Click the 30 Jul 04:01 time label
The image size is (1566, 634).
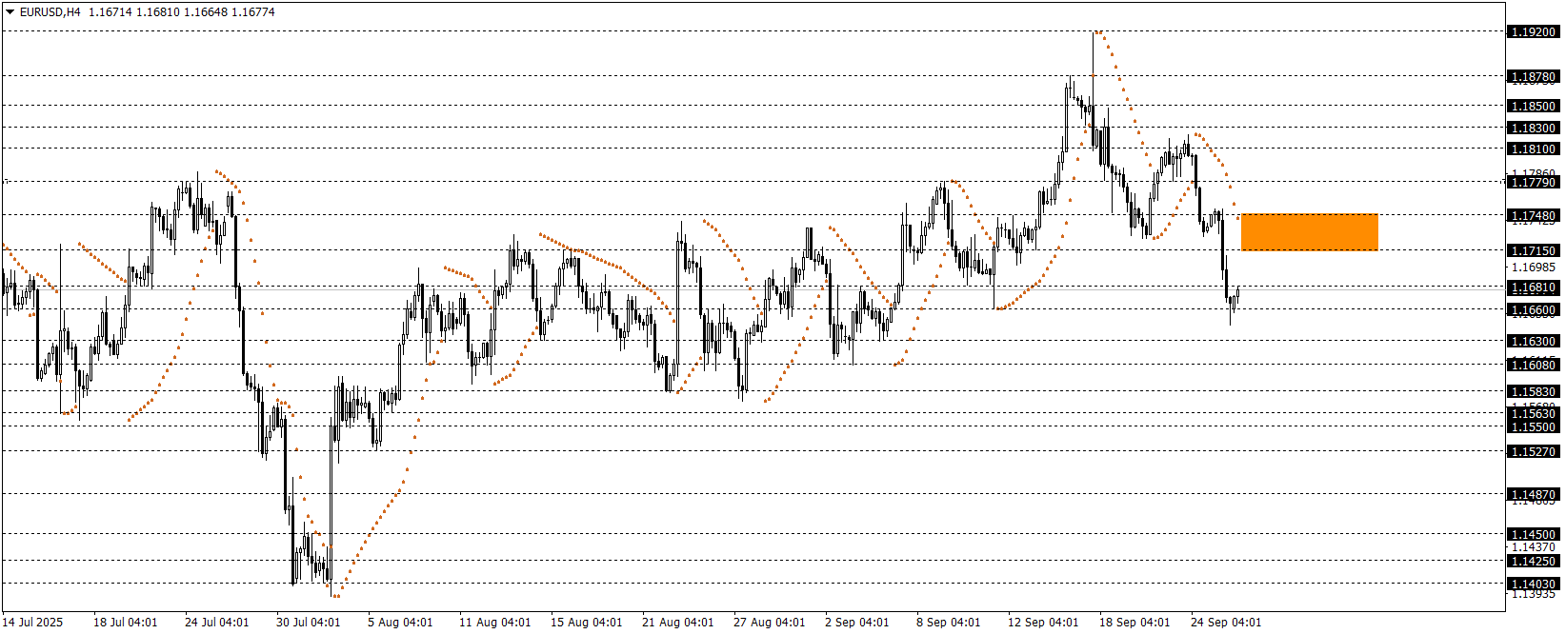308,623
